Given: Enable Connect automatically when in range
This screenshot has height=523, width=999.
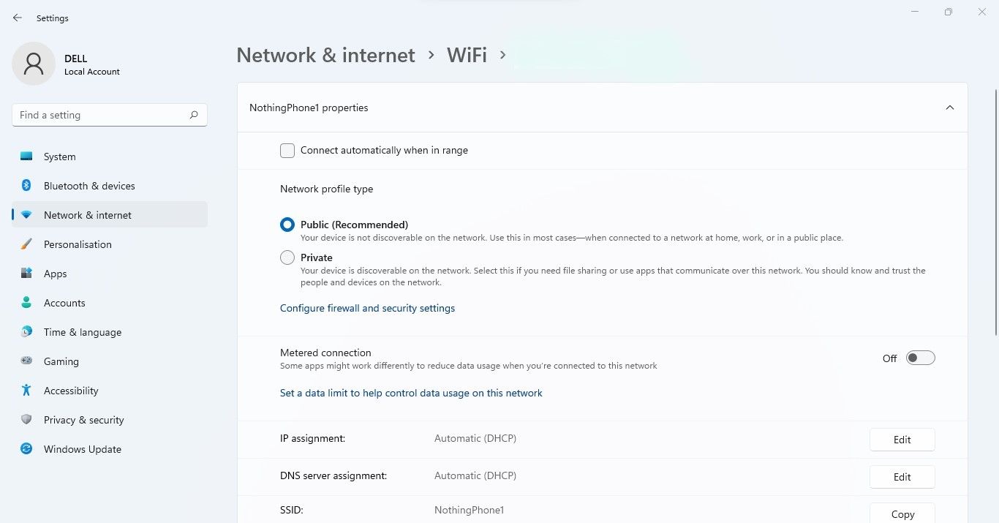Looking at the screenshot, I should tap(287, 151).
